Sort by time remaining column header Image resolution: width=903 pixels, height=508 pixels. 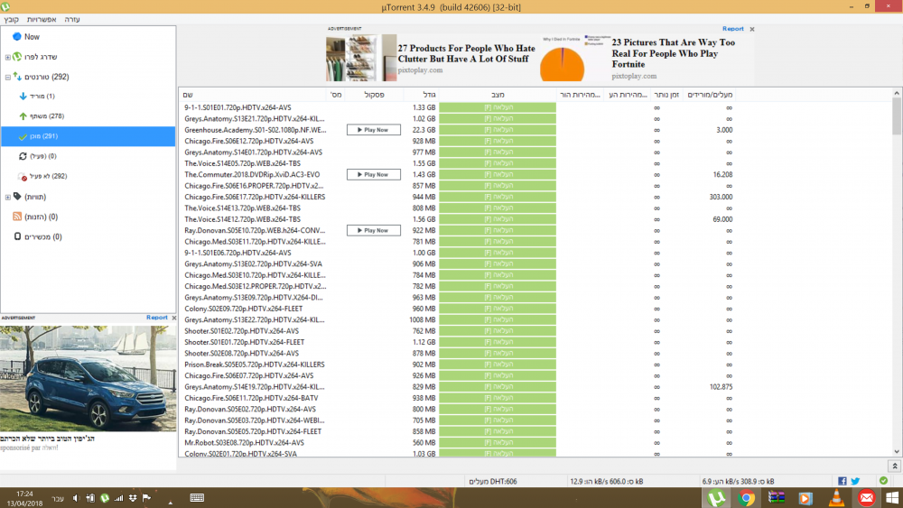pyautogui.click(x=666, y=95)
